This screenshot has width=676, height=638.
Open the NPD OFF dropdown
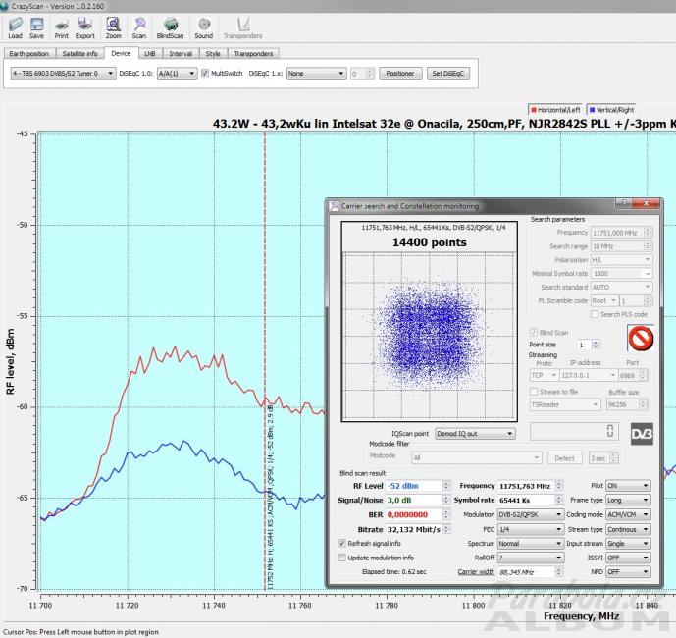pos(628,571)
